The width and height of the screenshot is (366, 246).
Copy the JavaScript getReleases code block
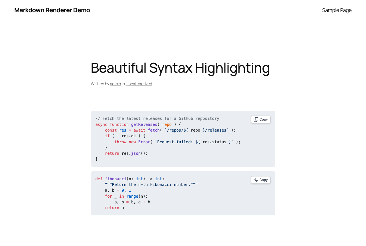click(x=261, y=120)
